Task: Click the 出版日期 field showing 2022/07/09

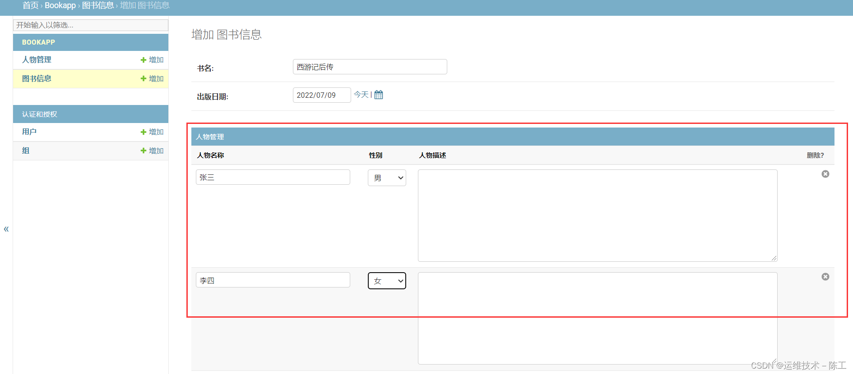Action: pos(322,95)
